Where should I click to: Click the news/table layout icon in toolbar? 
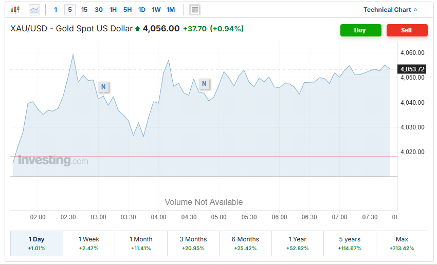pos(195,10)
